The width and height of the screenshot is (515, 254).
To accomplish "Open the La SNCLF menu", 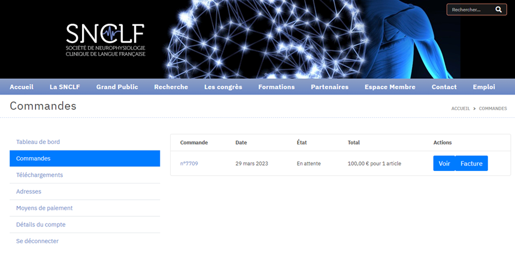I will tap(65, 87).
